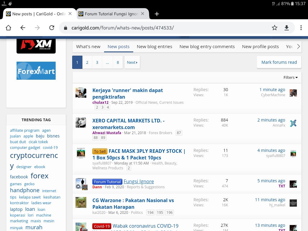Open kai2020's cat avatar
The height and width of the screenshot is (231, 308).
point(81,202)
